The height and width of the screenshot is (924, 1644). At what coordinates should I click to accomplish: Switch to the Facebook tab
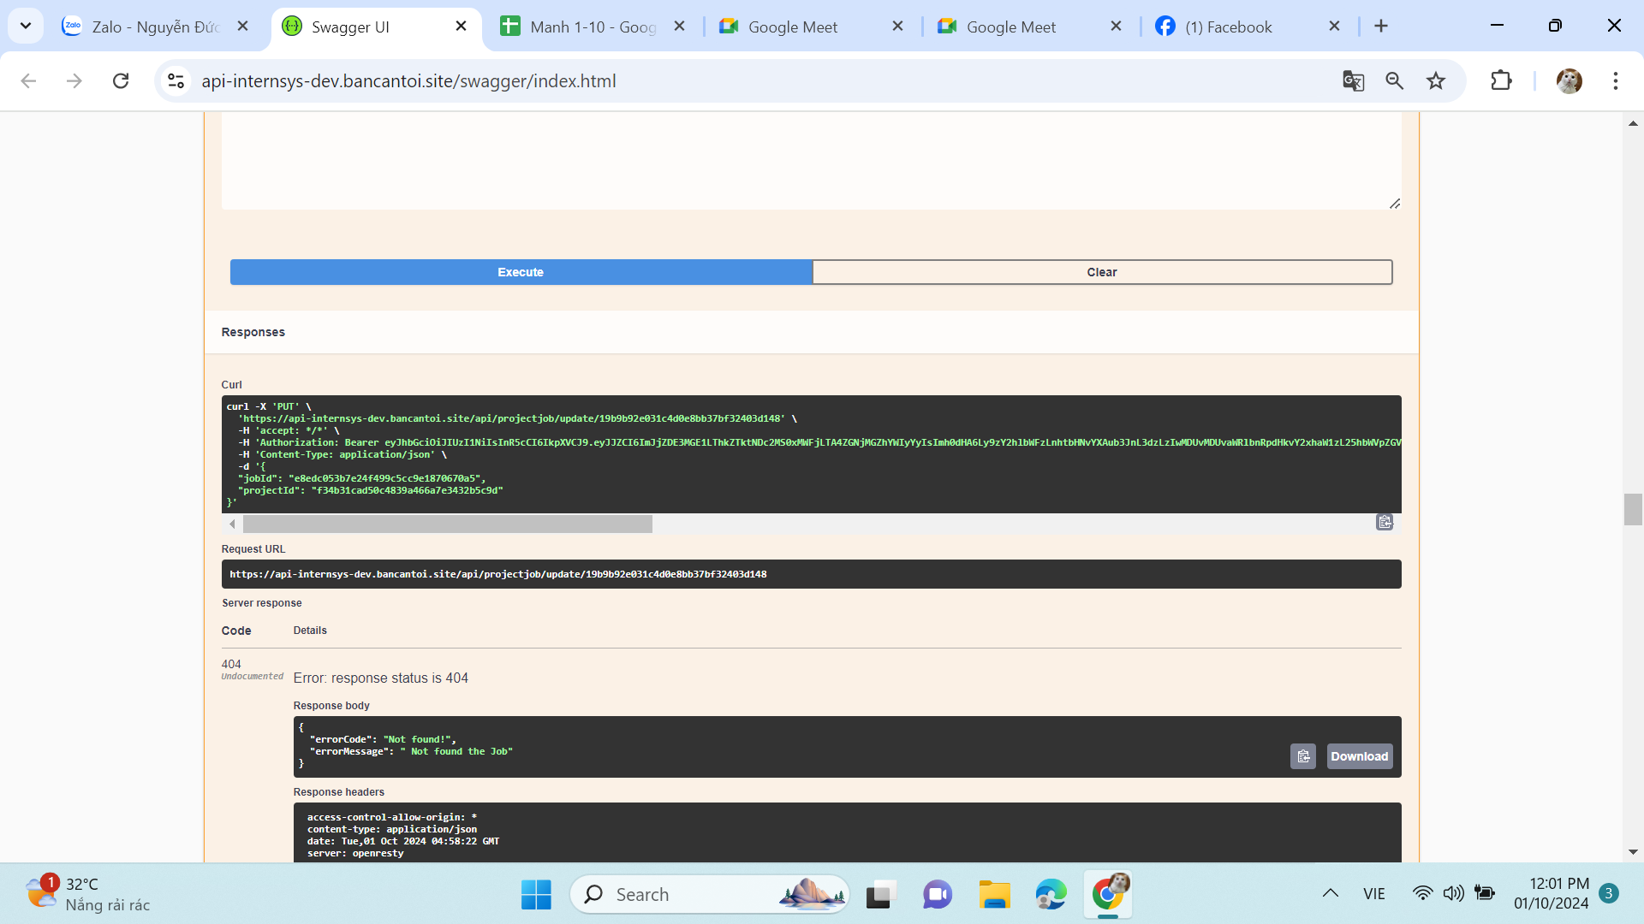pos(1228,27)
